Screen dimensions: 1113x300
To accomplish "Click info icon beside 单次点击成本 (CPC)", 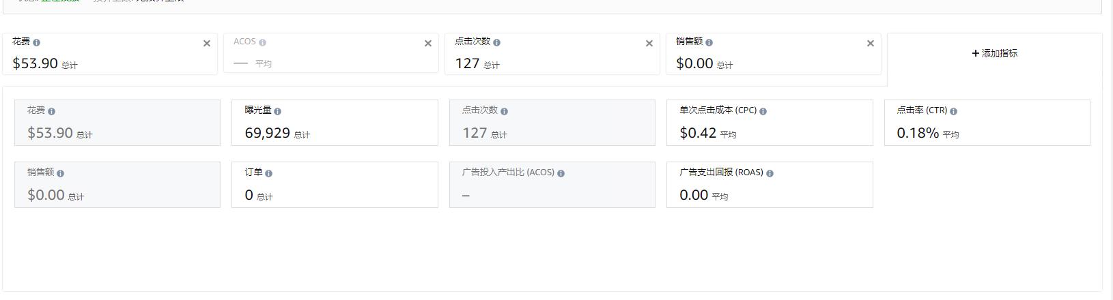I will [x=763, y=111].
